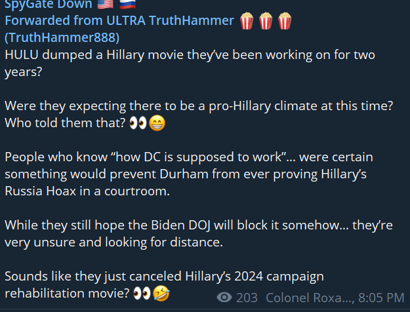Click the 'HULU dumped a Hillary movie' line
The height and width of the screenshot is (312, 410).
tap(190, 55)
